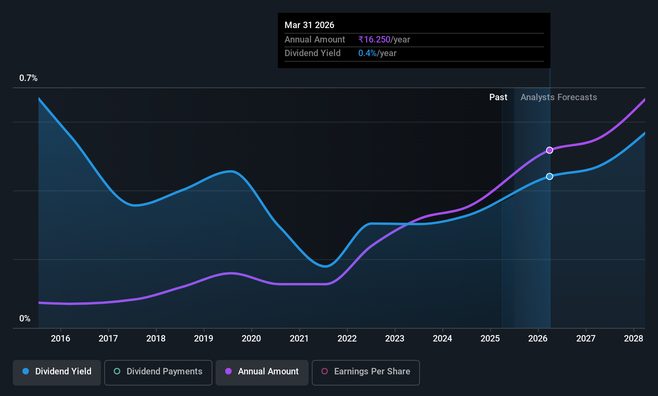Select blue Dividend Yield marker at 2026

(550, 176)
